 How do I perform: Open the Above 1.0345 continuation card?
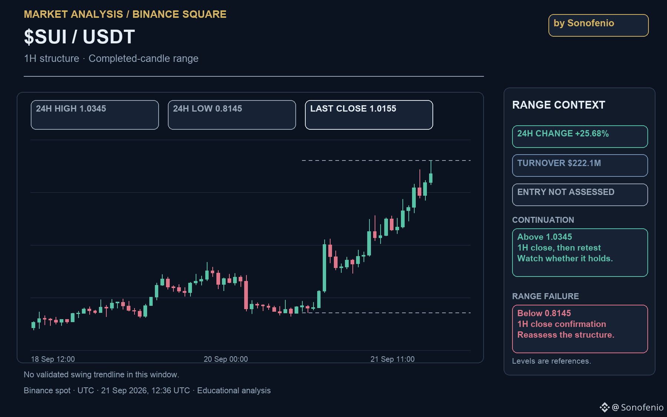580,253
